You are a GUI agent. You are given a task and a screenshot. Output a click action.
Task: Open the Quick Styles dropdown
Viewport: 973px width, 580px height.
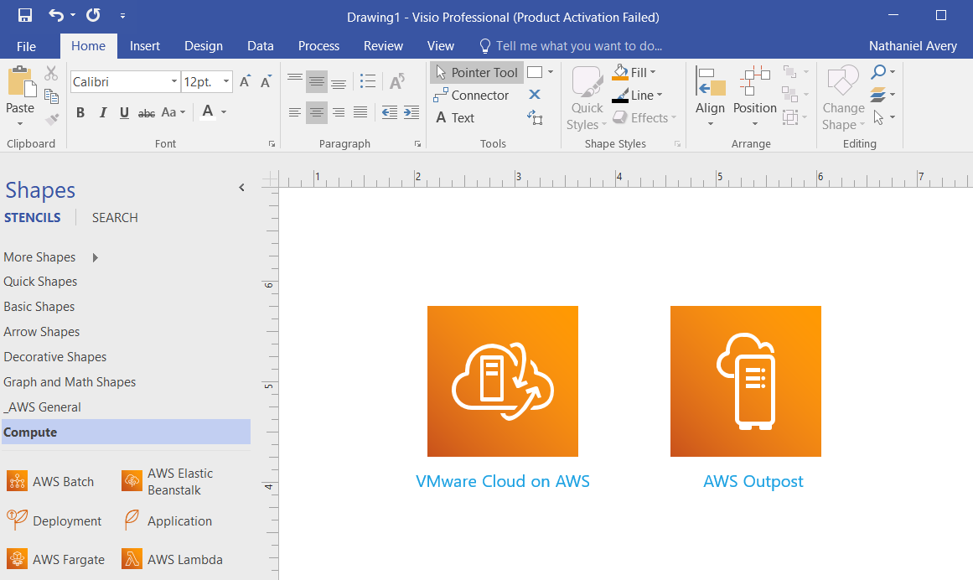[x=587, y=99]
